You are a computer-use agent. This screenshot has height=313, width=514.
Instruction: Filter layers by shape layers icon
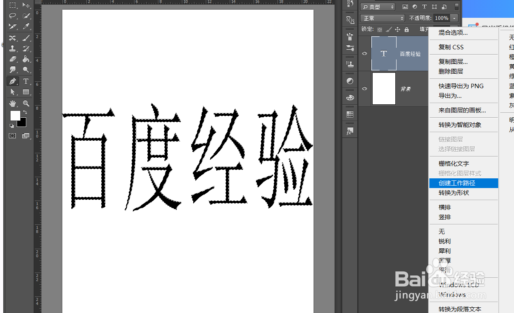coord(434,7)
